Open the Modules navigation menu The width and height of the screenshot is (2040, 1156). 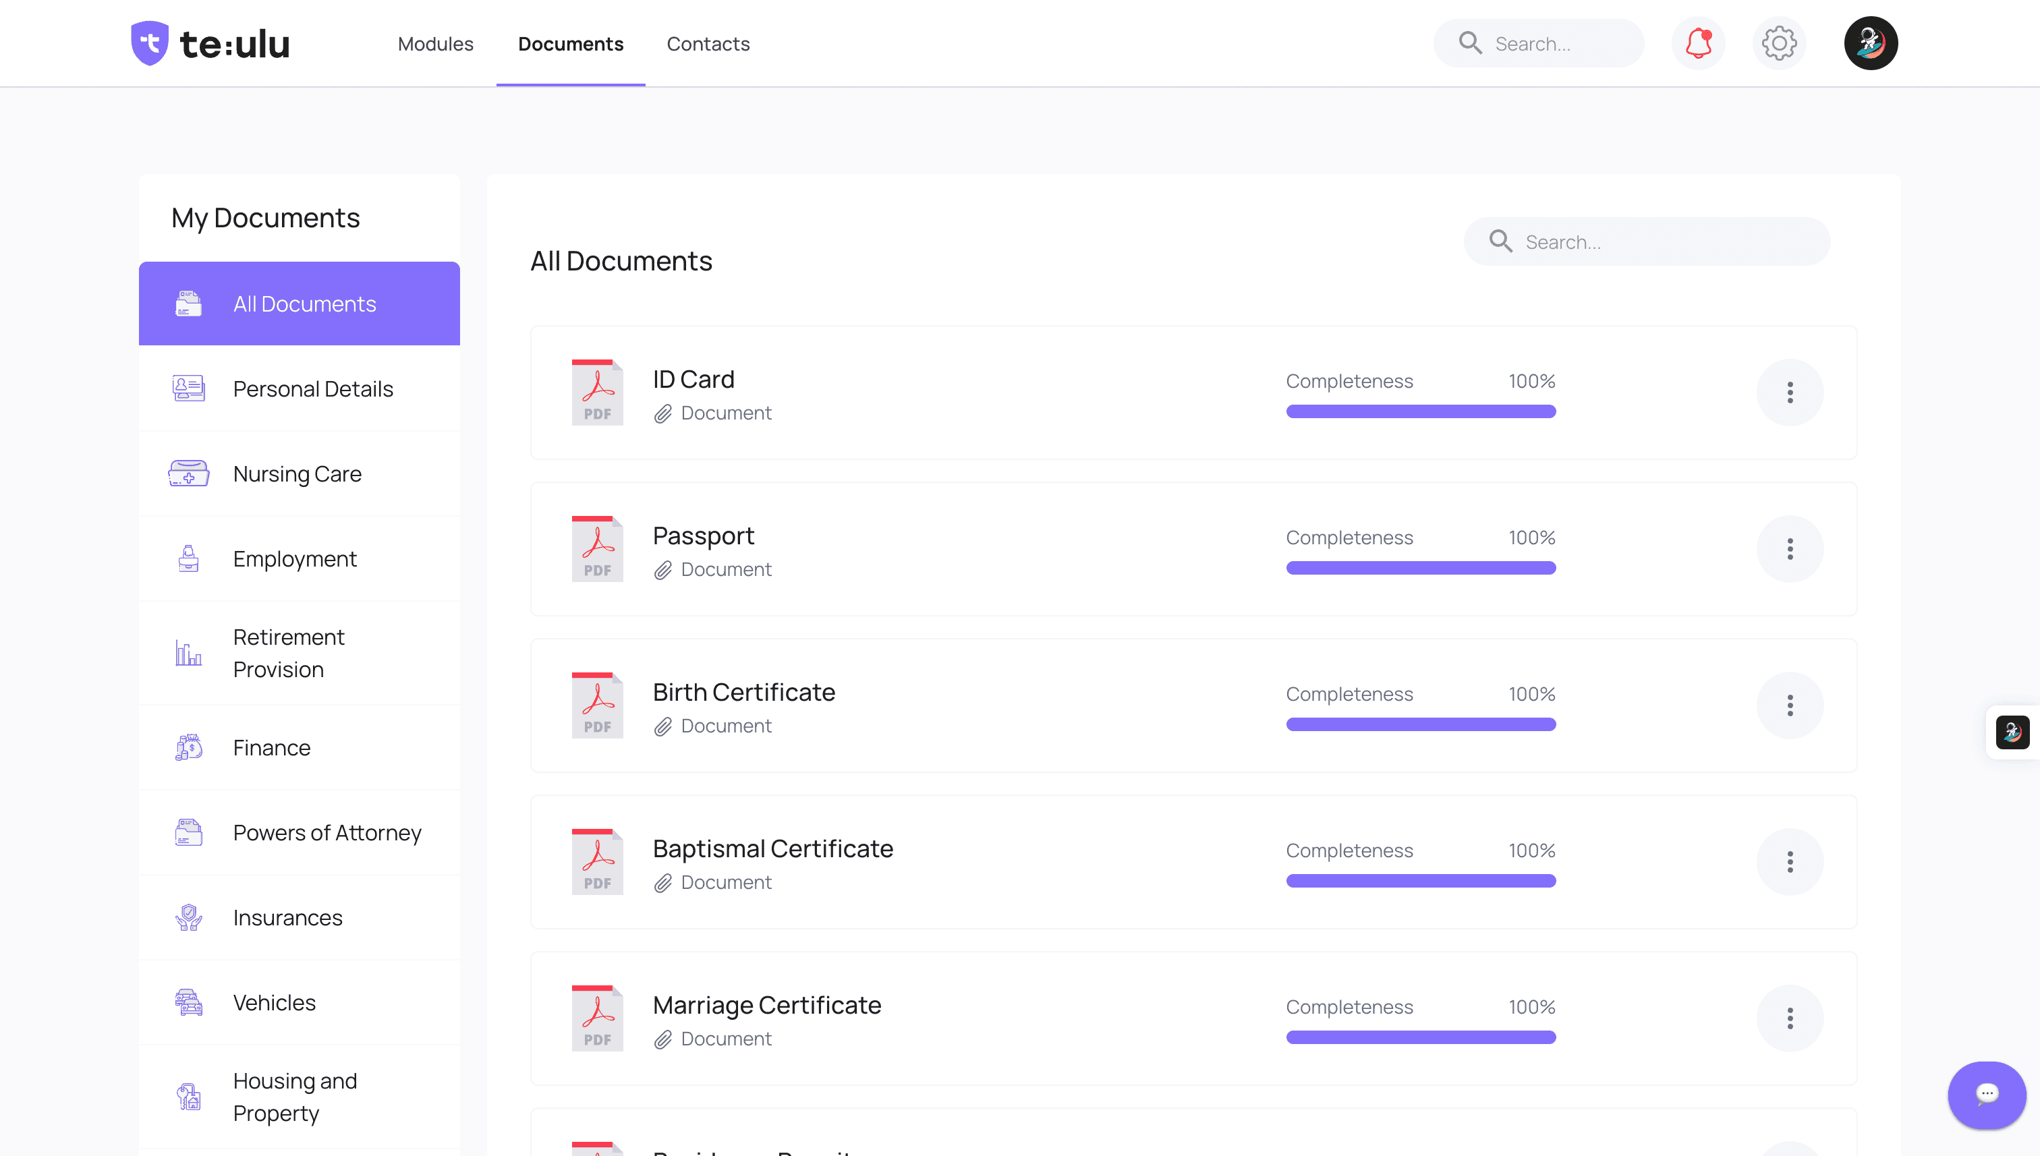435,44
